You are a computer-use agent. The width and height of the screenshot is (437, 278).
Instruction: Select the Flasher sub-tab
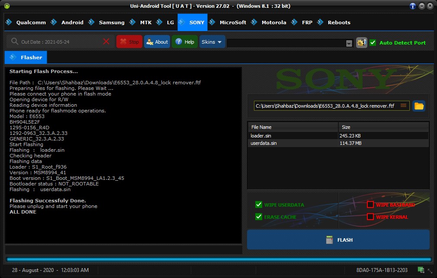[26, 58]
